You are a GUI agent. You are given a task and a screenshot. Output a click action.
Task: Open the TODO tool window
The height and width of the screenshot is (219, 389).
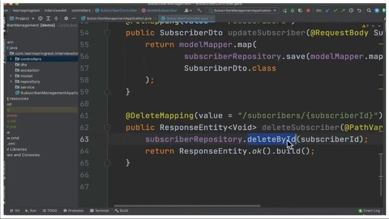[x=50, y=210]
